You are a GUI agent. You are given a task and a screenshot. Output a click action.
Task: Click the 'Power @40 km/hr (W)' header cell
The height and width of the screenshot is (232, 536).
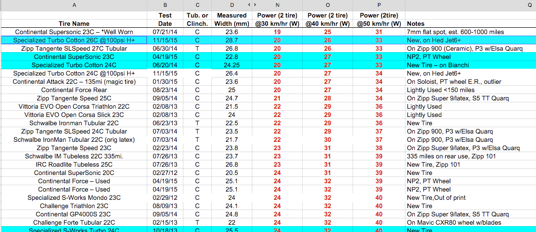click(328, 19)
